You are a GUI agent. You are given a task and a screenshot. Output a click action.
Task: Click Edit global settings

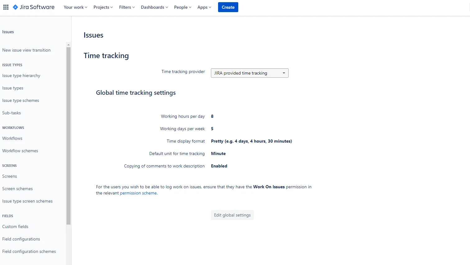coord(232,215)
